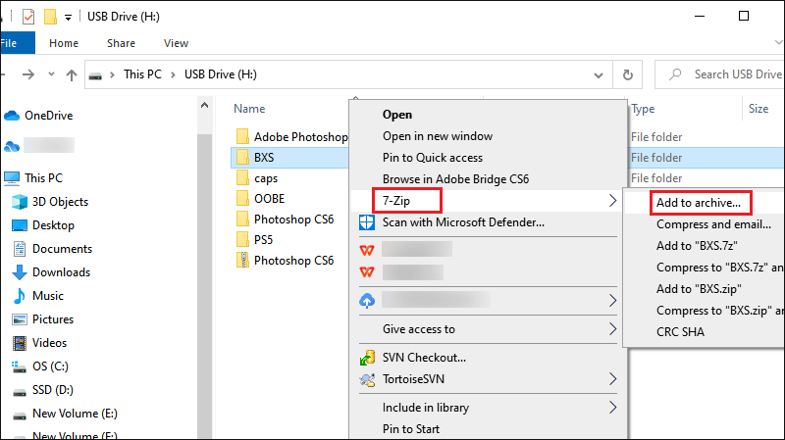
Task: Click the Microsoft Defender shield icon
Action: [367, 222]
